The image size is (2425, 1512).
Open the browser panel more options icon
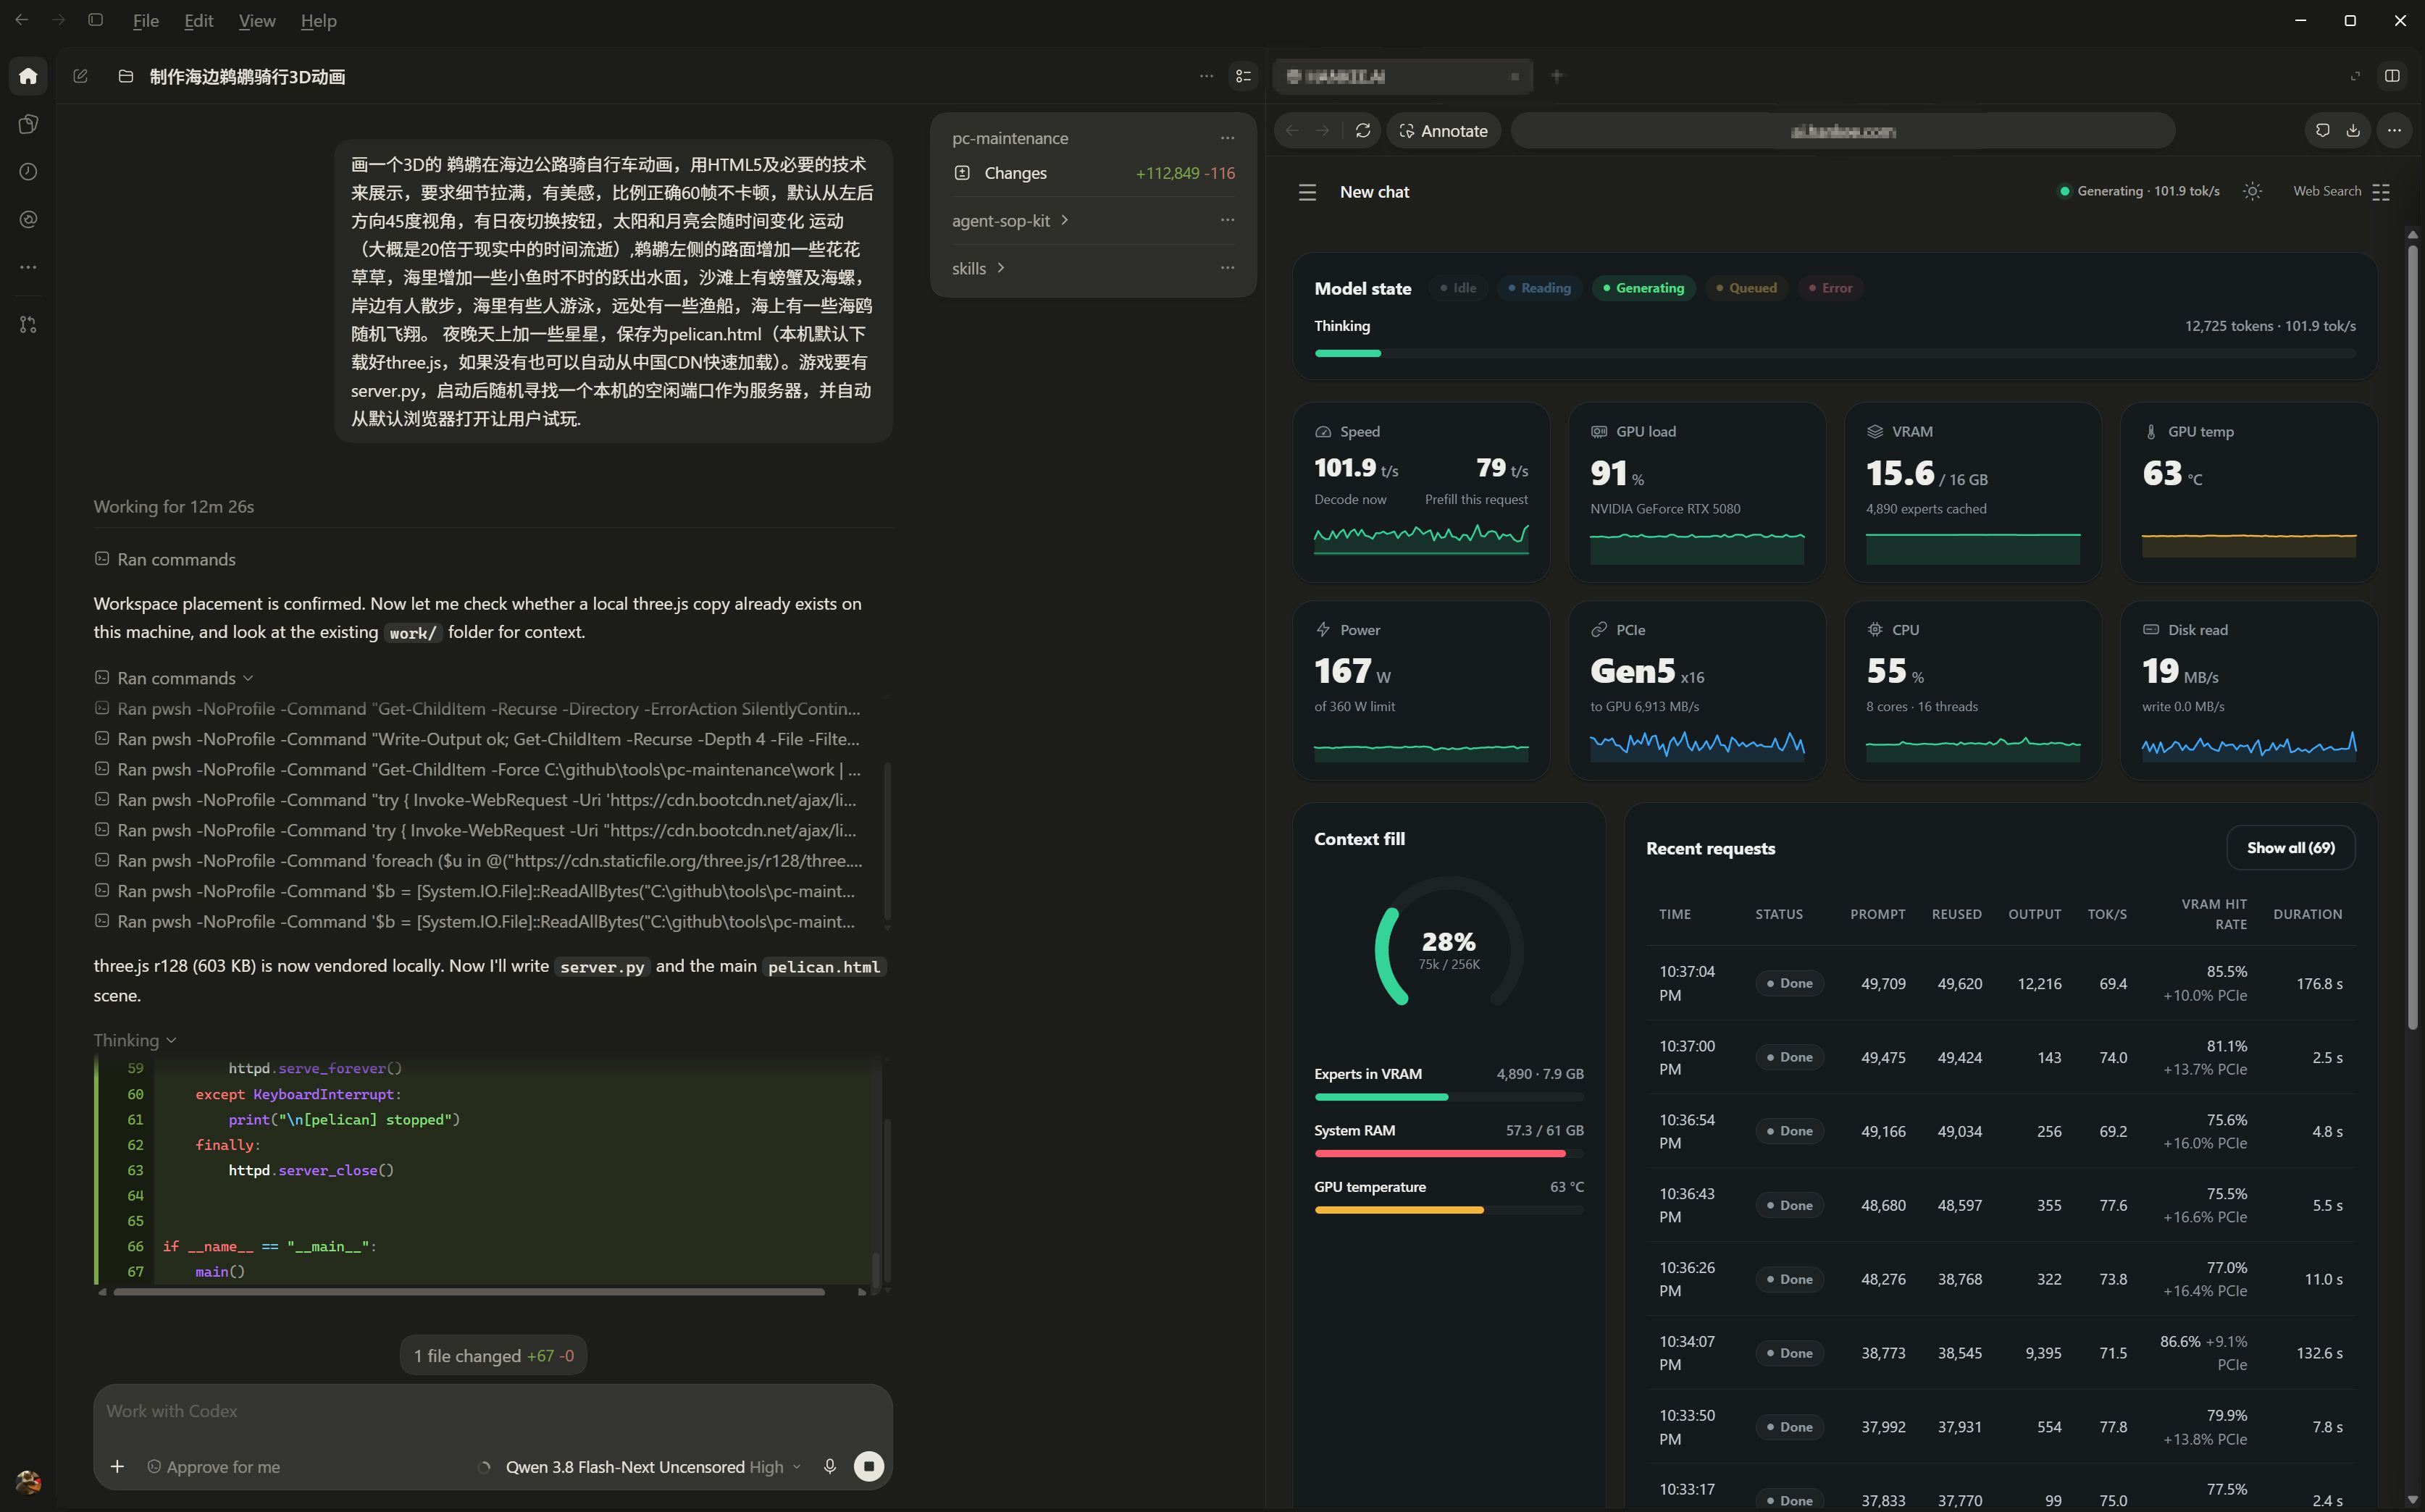click(x=2394, y=131)
